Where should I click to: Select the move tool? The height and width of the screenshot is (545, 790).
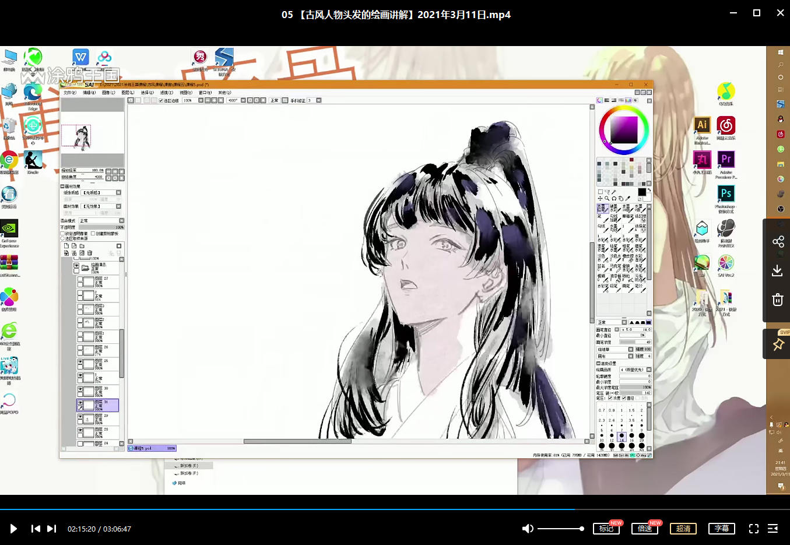600,198
